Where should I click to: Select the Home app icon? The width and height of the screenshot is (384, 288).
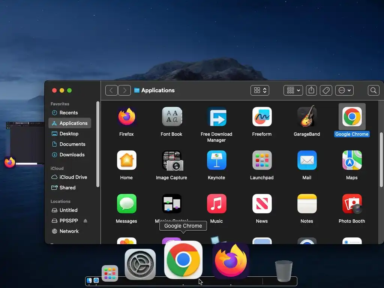[x=126, y=160]
